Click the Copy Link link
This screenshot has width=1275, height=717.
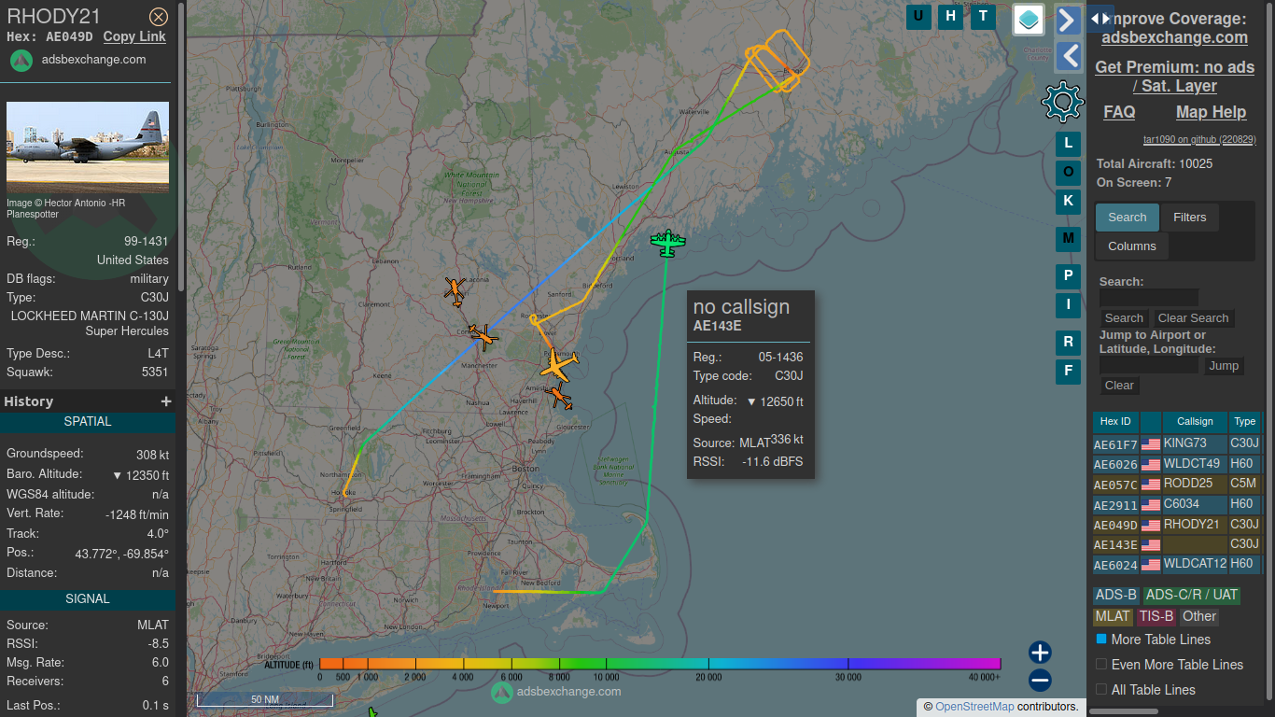tap(134, 36)
